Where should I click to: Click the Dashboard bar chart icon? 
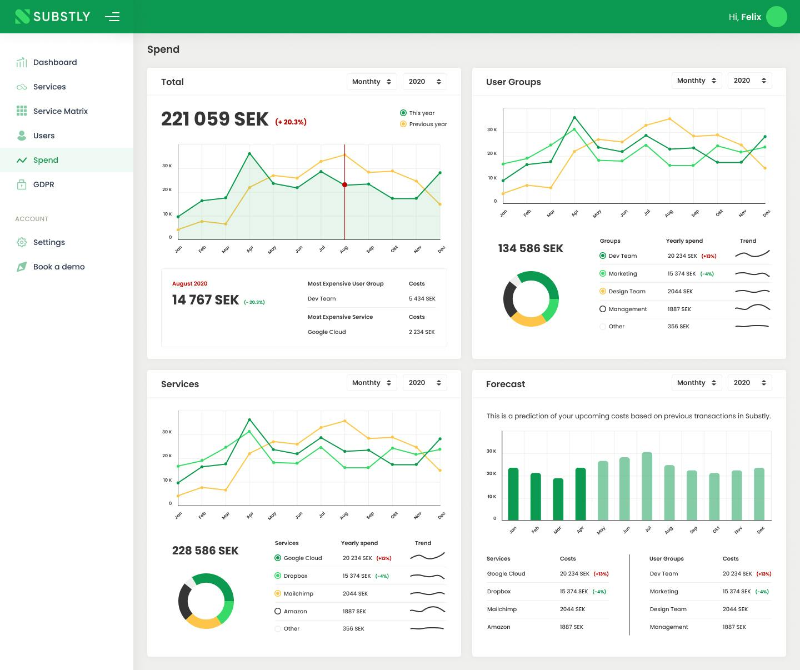pyautogui.click(x=22, y=62)
